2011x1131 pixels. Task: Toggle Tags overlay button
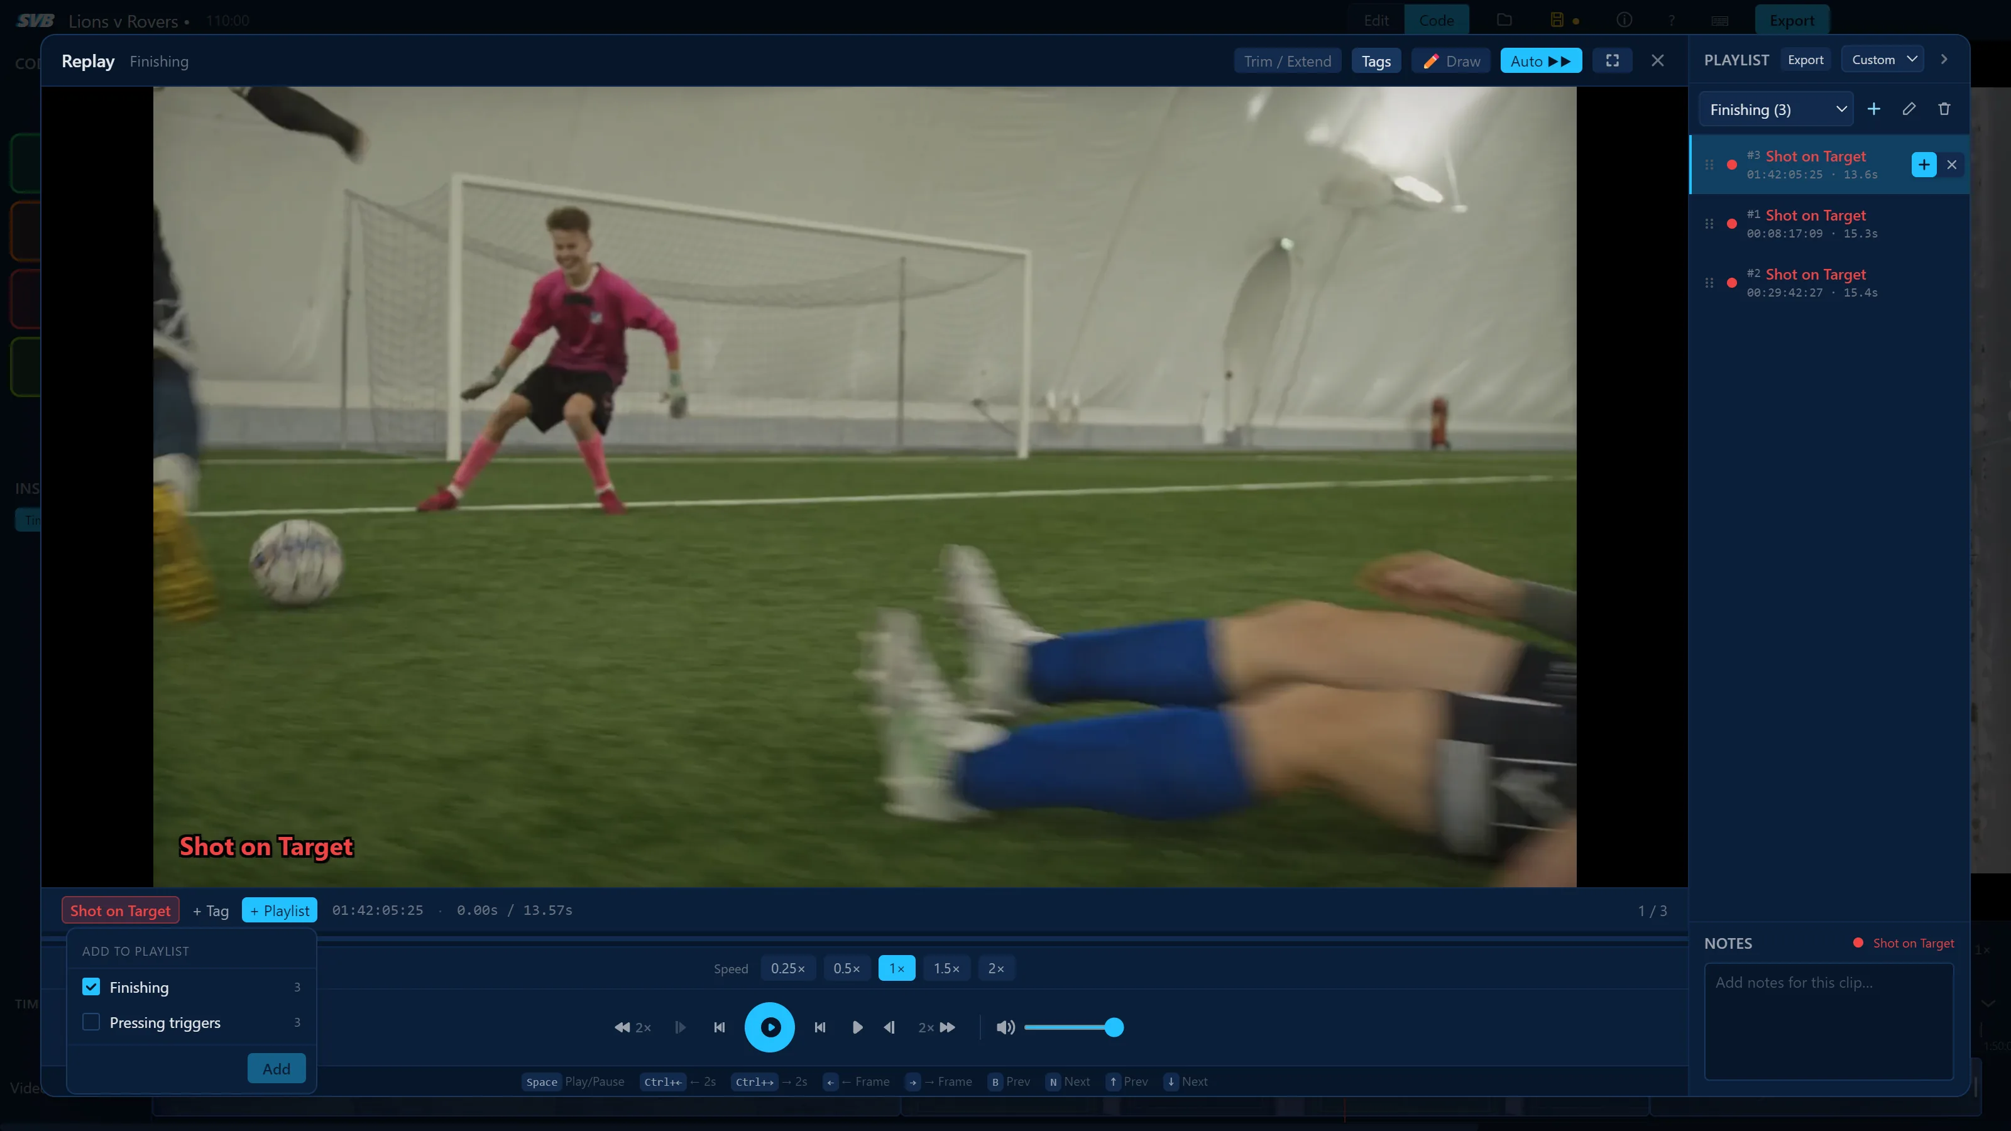point(1376,61)
